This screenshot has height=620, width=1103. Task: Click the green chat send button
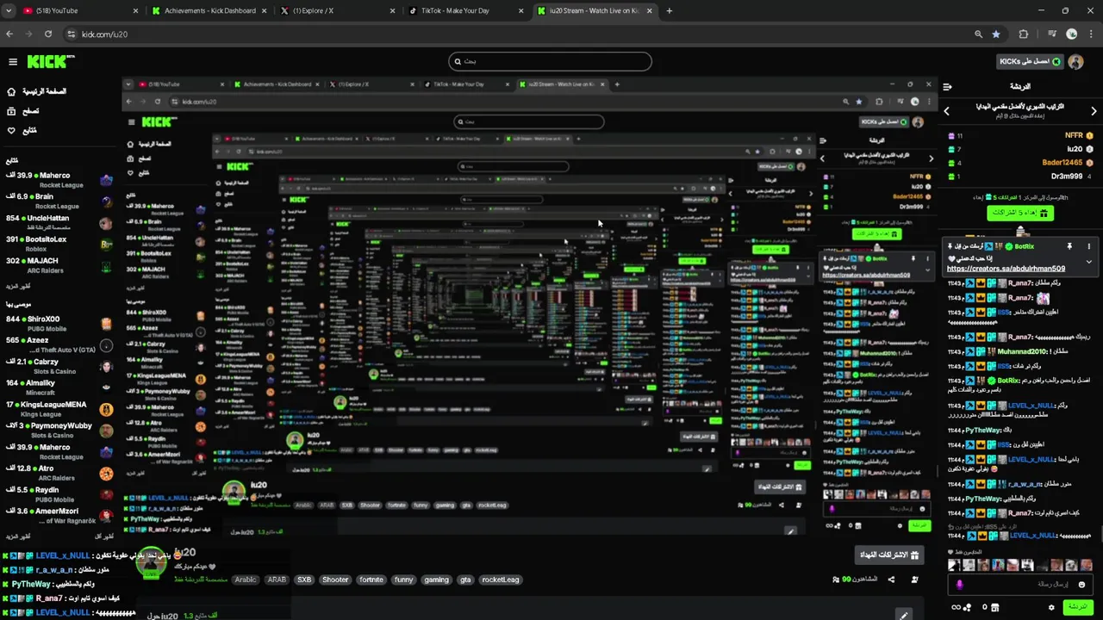pyautogui.click(x=1076, y=607)
